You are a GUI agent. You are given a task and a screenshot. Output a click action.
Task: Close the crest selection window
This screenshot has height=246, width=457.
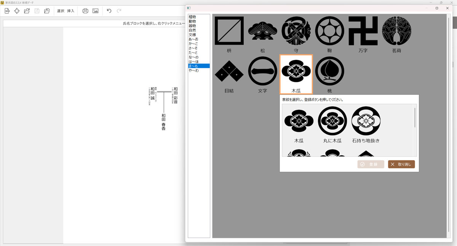[447, 8]
